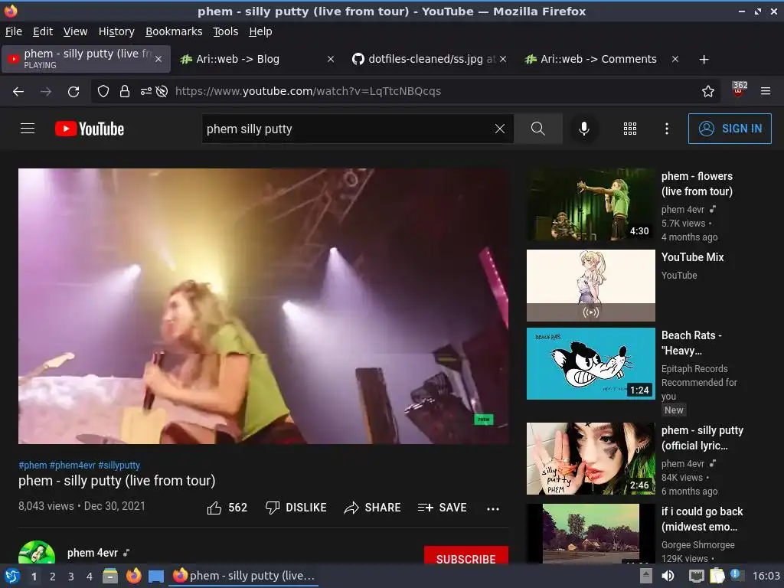Pause the playing video player
Image resolution: width=784 pixels, height=588 pixels.
263,306
